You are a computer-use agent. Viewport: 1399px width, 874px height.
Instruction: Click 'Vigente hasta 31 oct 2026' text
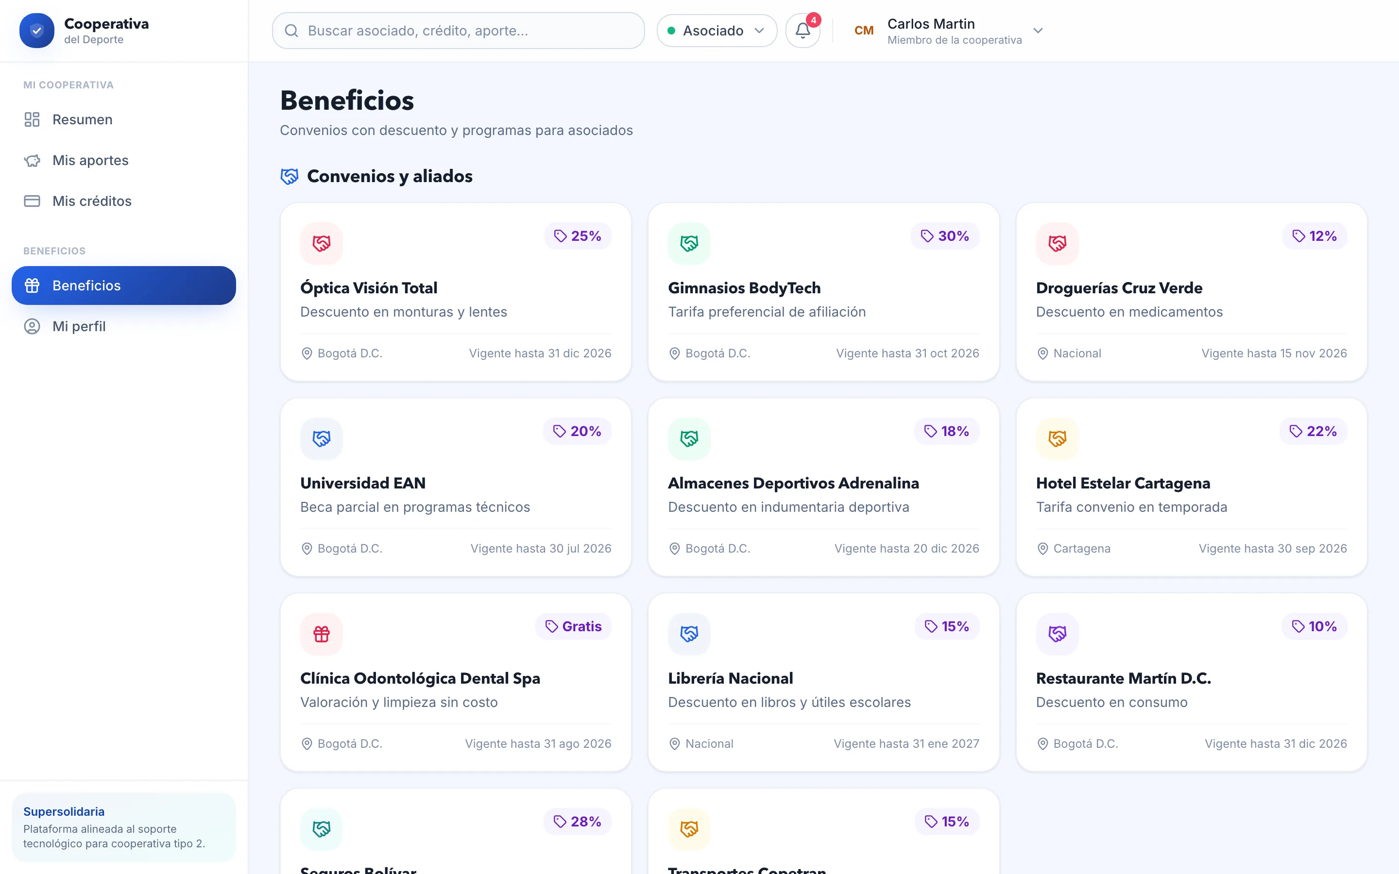[907, 353]
